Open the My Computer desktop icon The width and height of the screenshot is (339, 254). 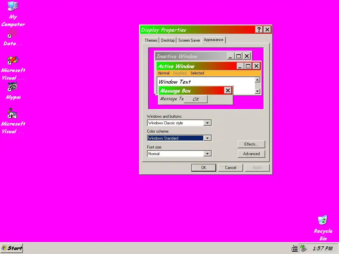13,6
